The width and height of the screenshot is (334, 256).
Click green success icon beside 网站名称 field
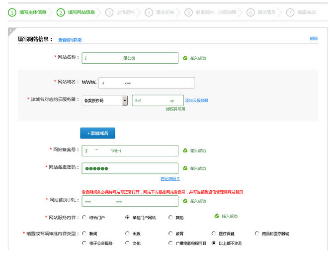click(x=185, y=58)
